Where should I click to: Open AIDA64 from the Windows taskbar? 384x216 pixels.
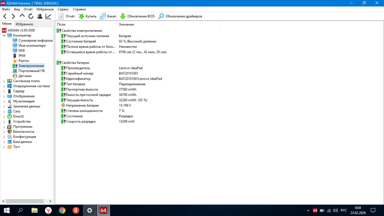click(103, 210)
